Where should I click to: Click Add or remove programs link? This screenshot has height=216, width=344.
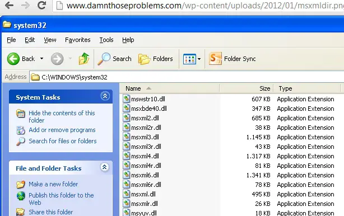(x=62, y=130)
